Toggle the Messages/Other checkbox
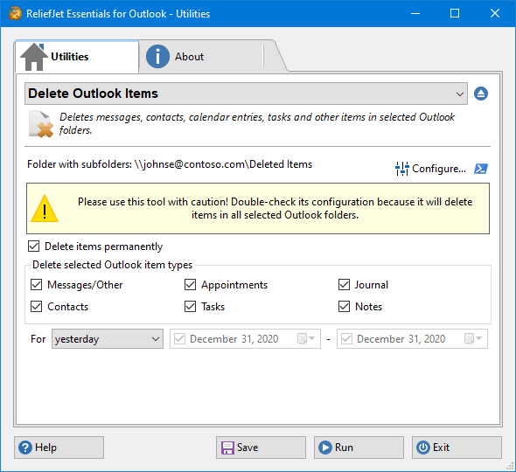The image size is (516, 472). point(36,285)
